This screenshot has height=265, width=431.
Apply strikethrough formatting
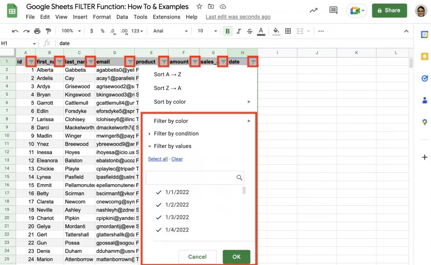point(249,31)
